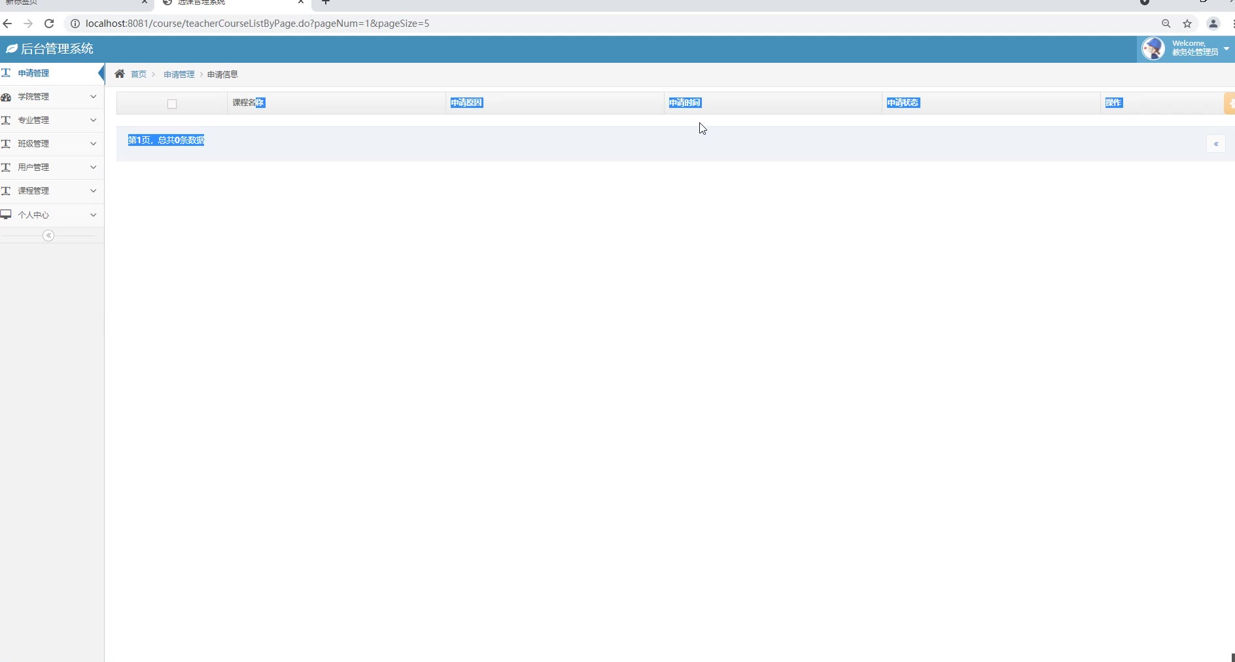Toggle the select-all checkbox in table header
The image size is (1235, 662).
tap(172, 104)
